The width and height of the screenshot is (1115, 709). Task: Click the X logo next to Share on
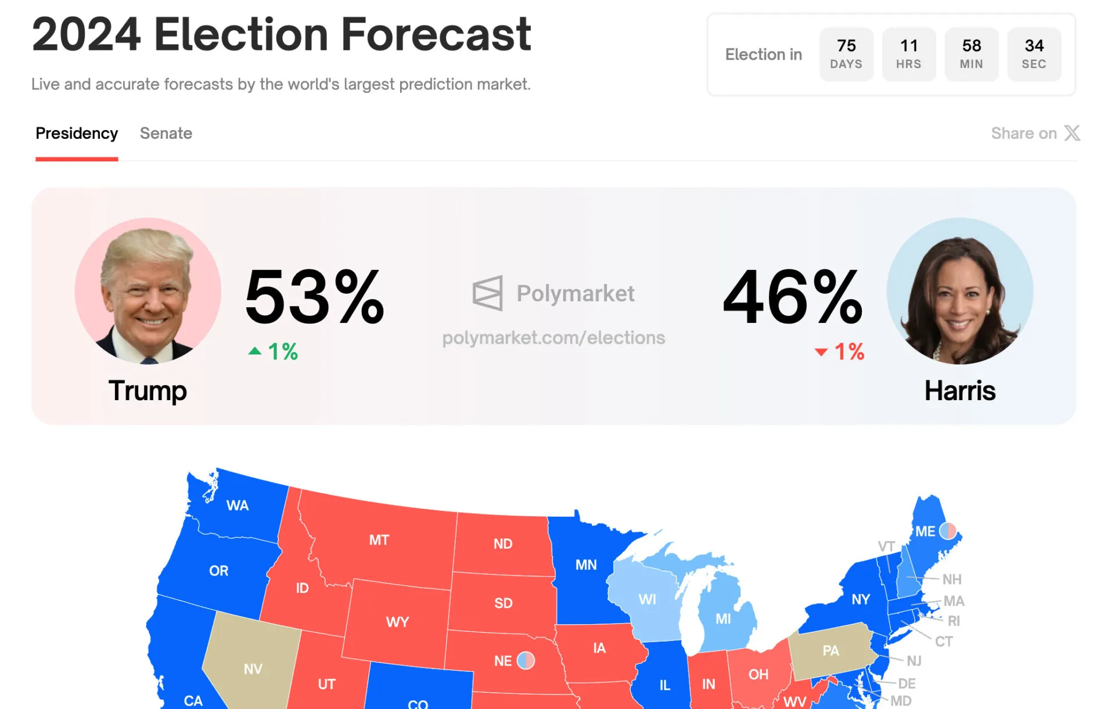[1072, 133]
